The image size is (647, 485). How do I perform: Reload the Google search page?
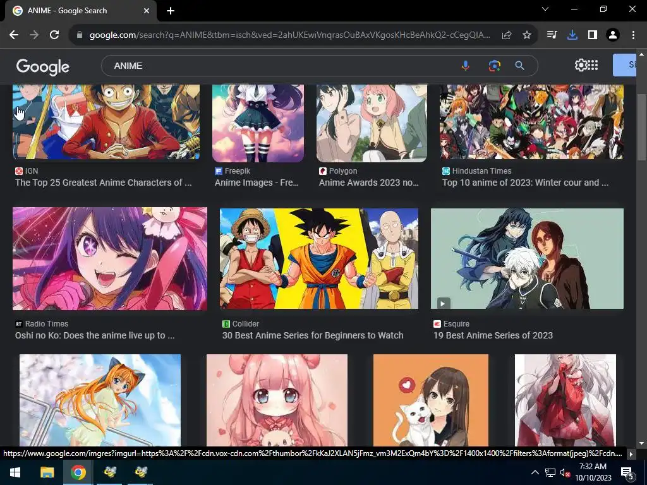pyautogui.click(x=54, y=35)
